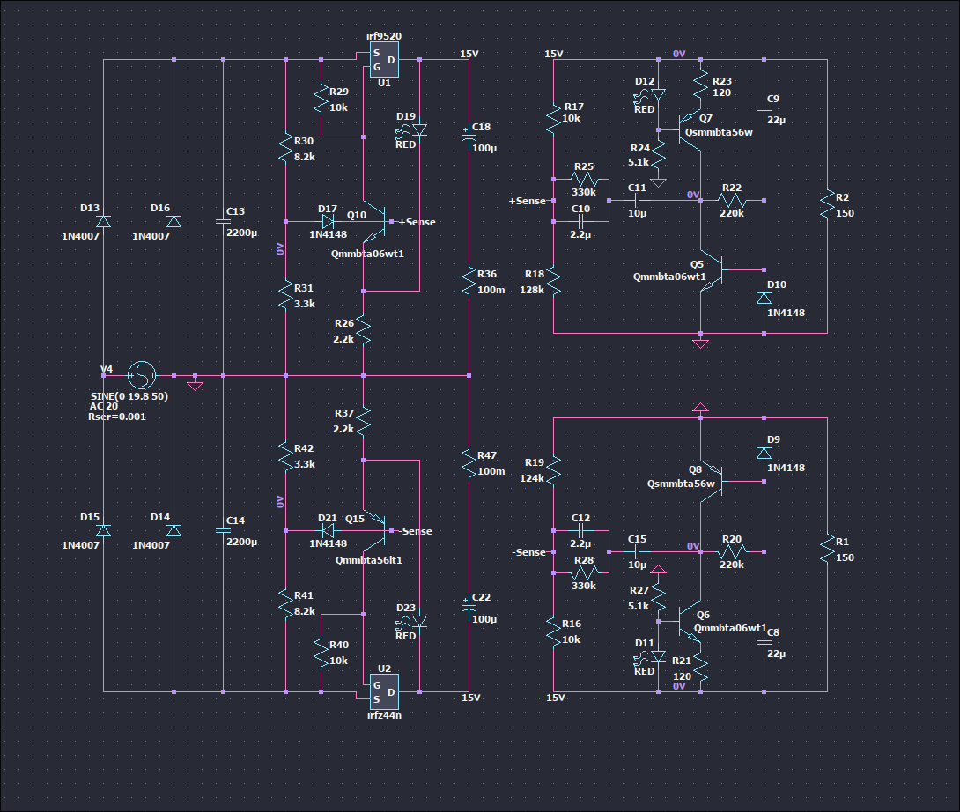Click the +Sense label beside Q10
This screenshot has height=812, width=960.
tap(417, 222)
